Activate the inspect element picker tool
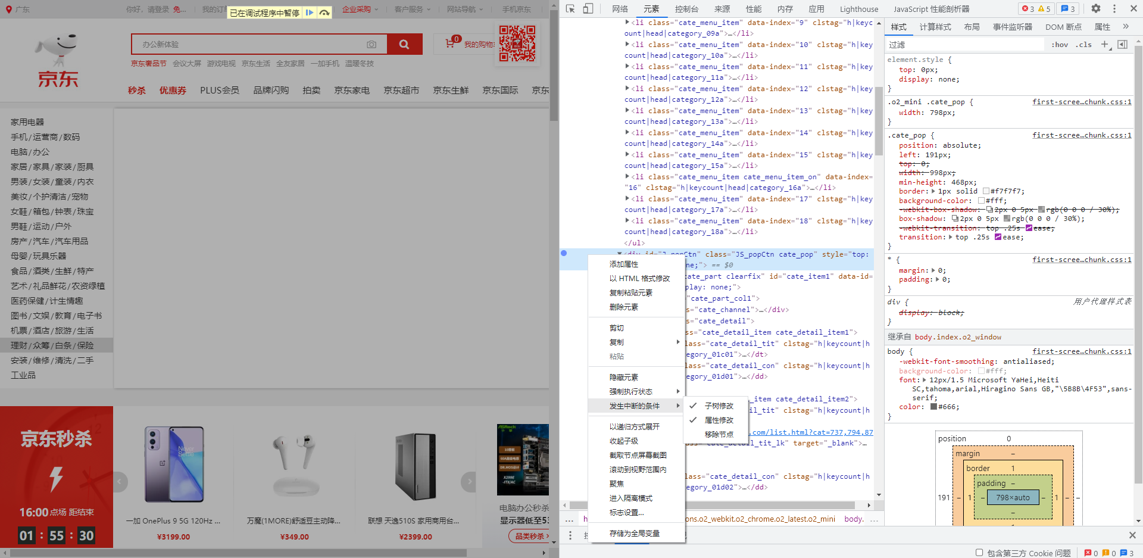1143x558 pixels. tap(570, 9)
